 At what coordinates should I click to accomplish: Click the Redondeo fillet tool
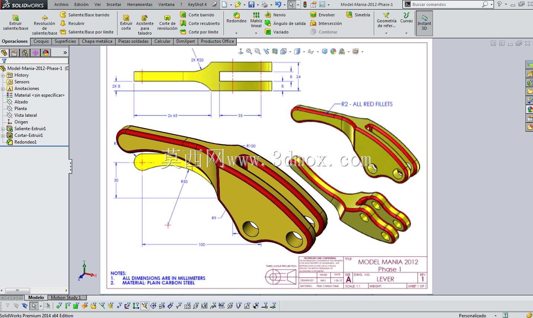tap(237, 18)
